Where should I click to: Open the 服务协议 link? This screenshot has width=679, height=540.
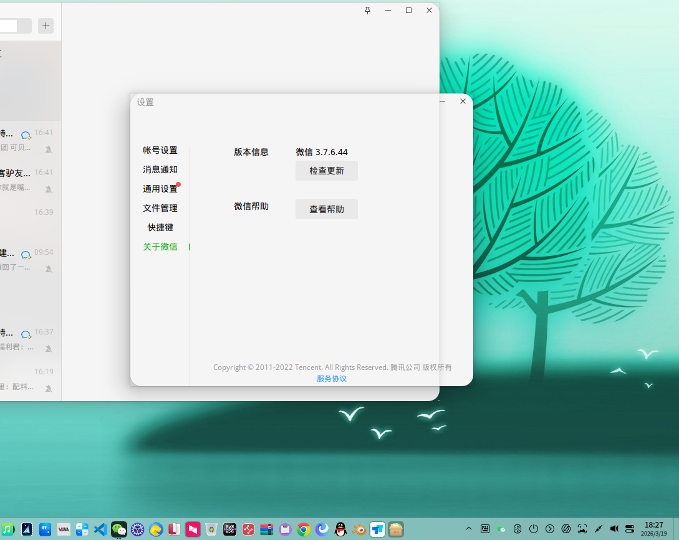pyautogui.click(x=332, y=379)
